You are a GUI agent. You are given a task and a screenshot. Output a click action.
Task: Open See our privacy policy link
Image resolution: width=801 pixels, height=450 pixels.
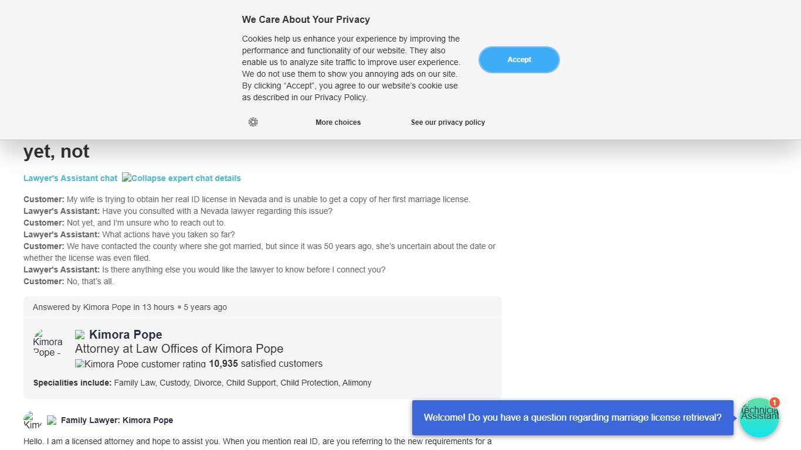pyautogui.click(x=447, y=122)
